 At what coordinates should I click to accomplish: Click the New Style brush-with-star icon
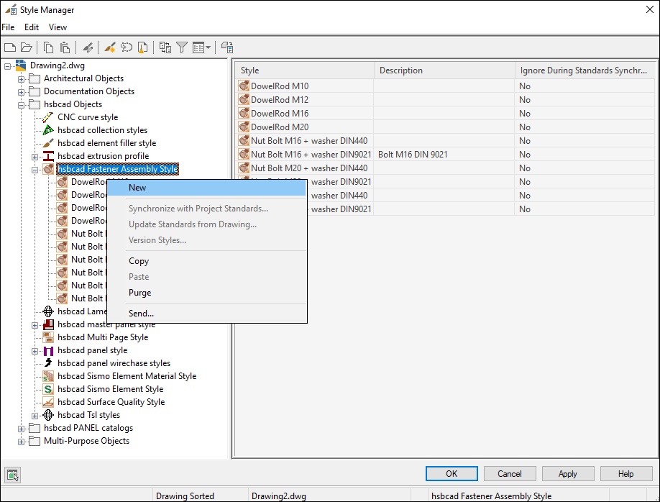[110, 47]
